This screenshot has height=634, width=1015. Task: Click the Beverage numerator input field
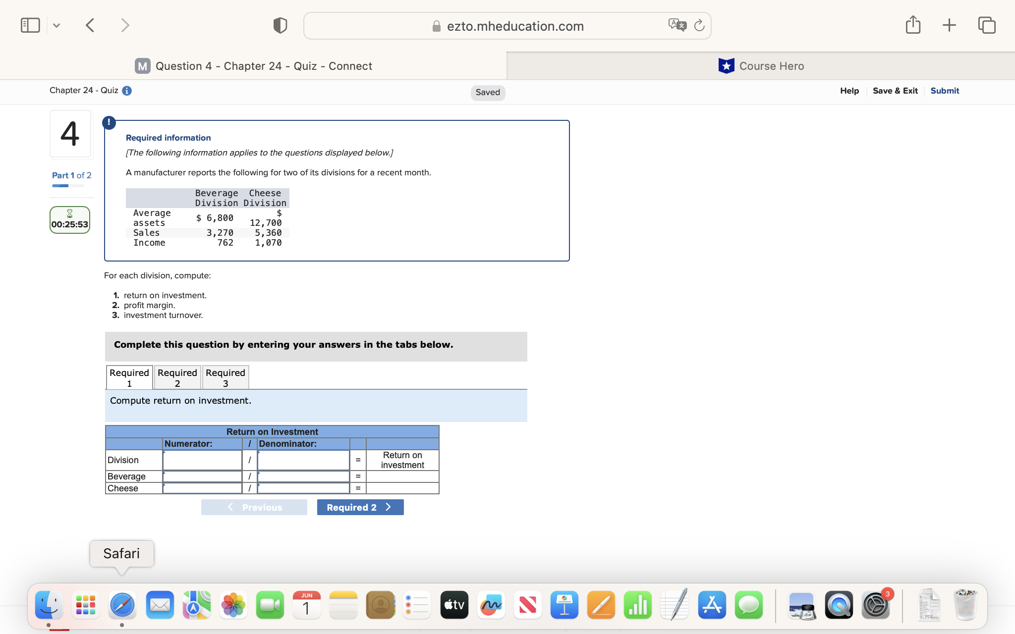pyautogui.click(x=202, y=476)
